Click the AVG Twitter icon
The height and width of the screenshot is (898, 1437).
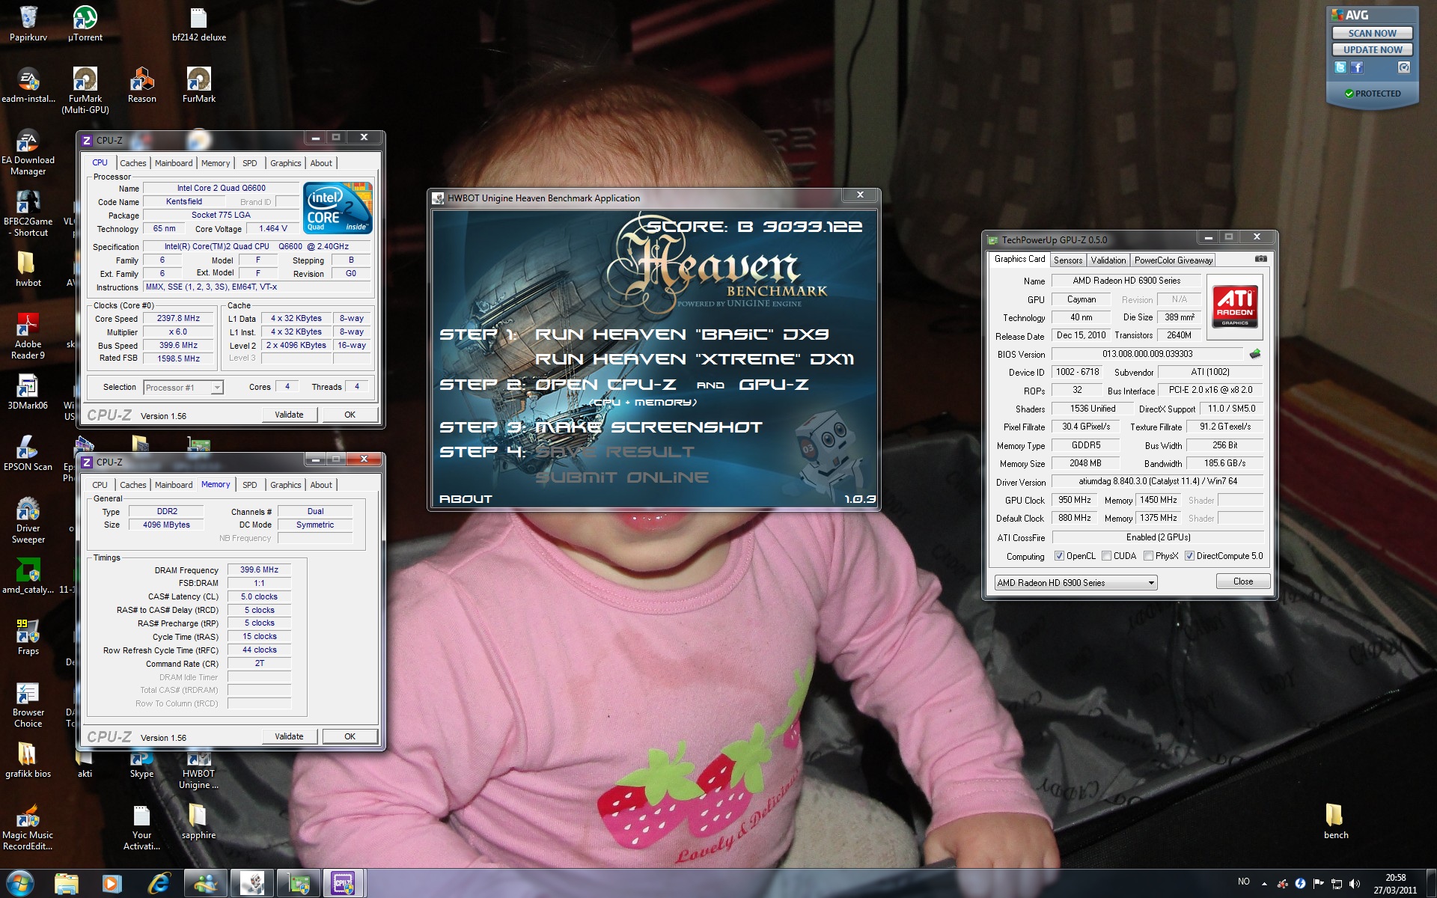pos(1340,67)
